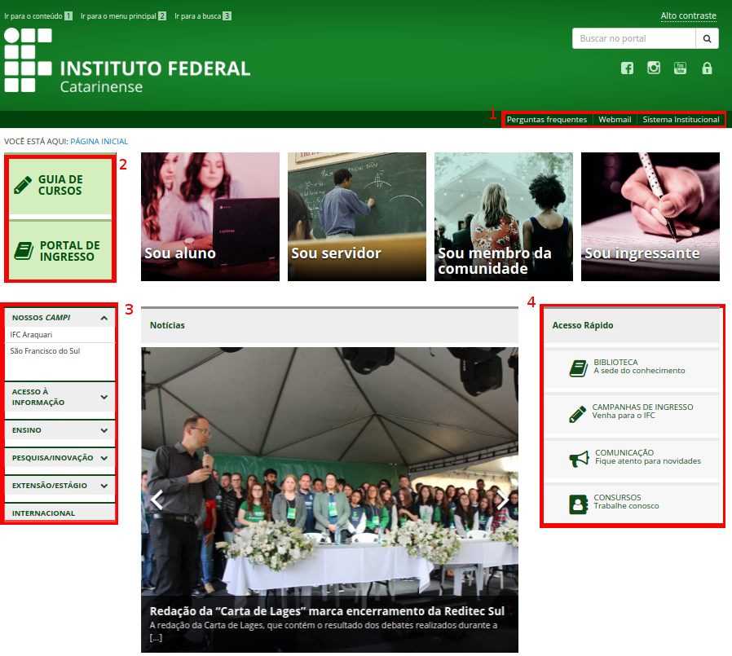Select IFC Araquari campus link
The height and width of the screenshot is (656, 732).
31,335
